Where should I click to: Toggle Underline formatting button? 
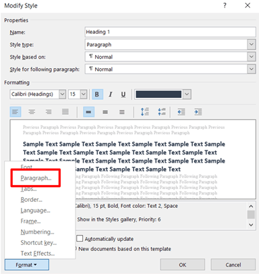[123, 94]
